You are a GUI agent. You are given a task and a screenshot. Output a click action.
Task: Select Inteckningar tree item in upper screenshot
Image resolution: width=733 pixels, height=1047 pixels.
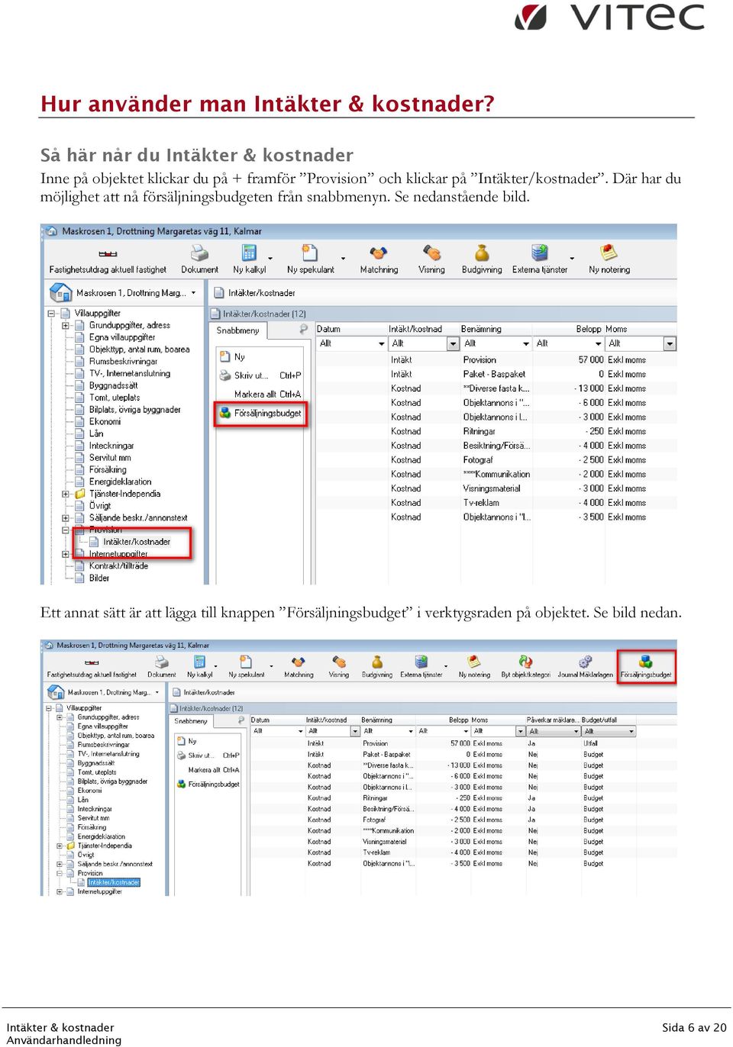click(111, 446)
